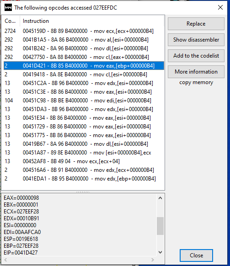Click the copy memory label

196,82
